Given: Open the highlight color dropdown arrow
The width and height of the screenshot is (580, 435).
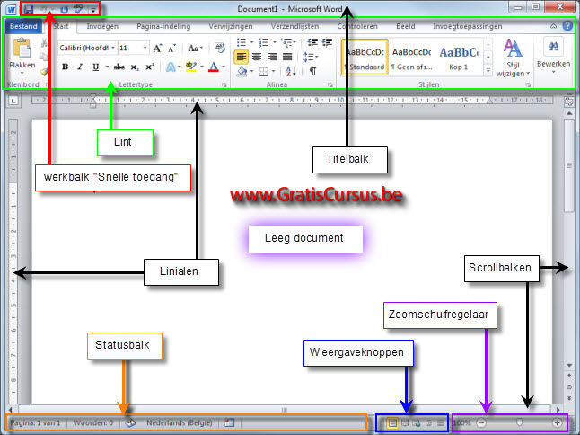Looking at the screenshot, I should tap(202, 67).
